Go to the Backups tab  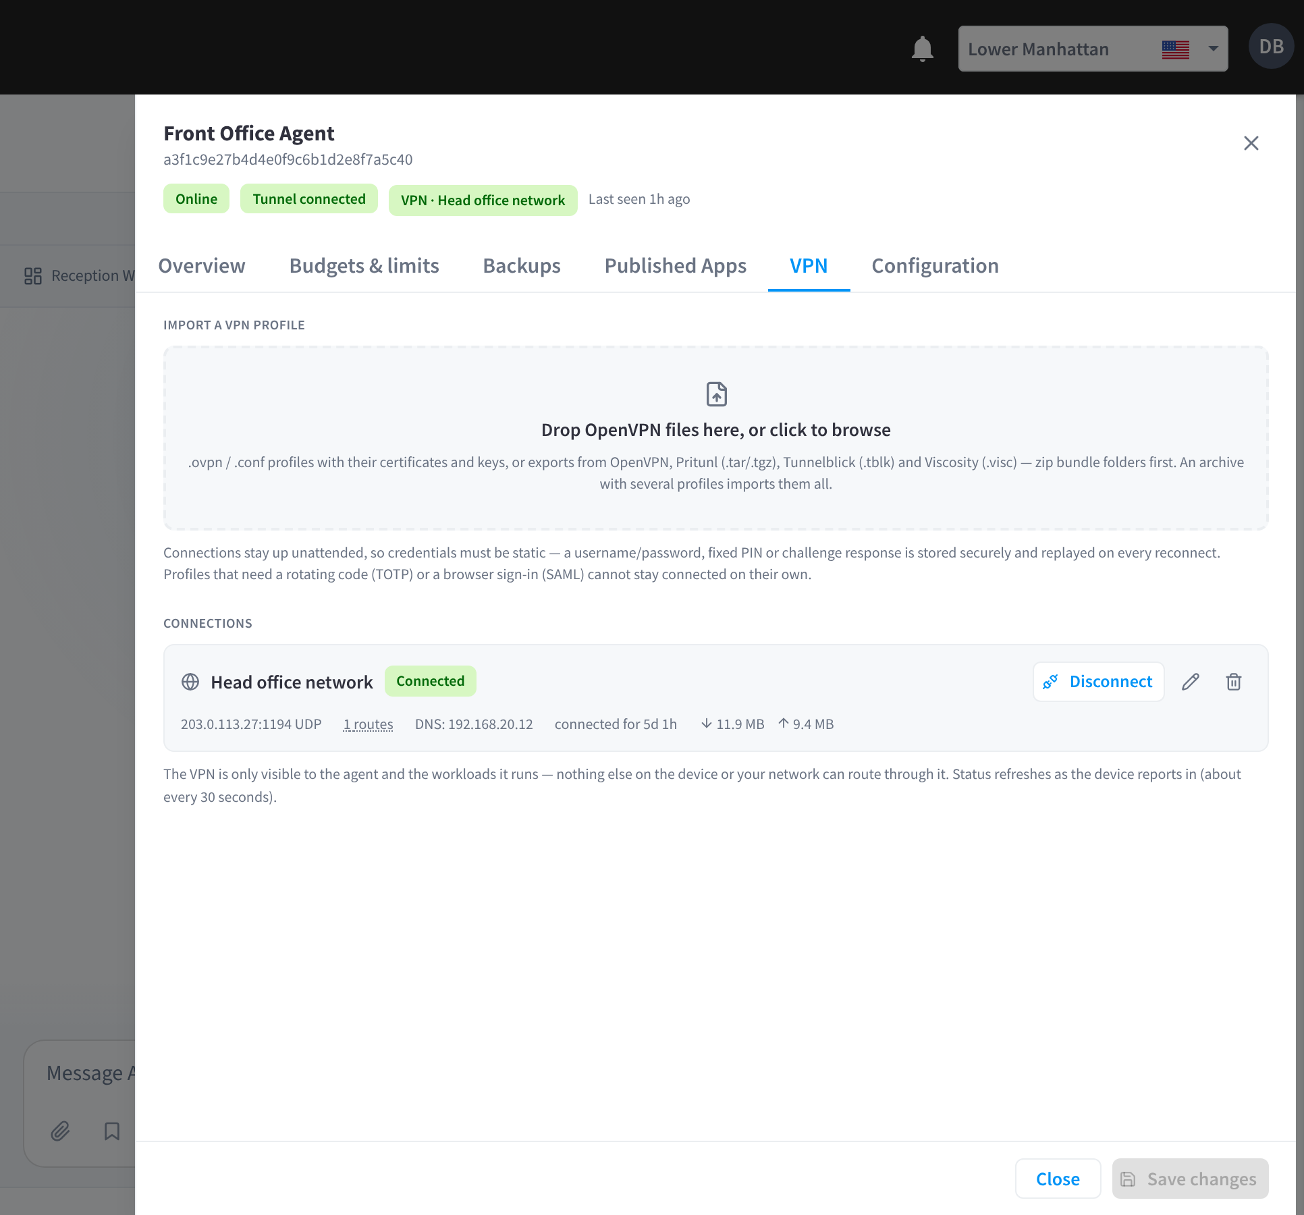pos(521,266)
